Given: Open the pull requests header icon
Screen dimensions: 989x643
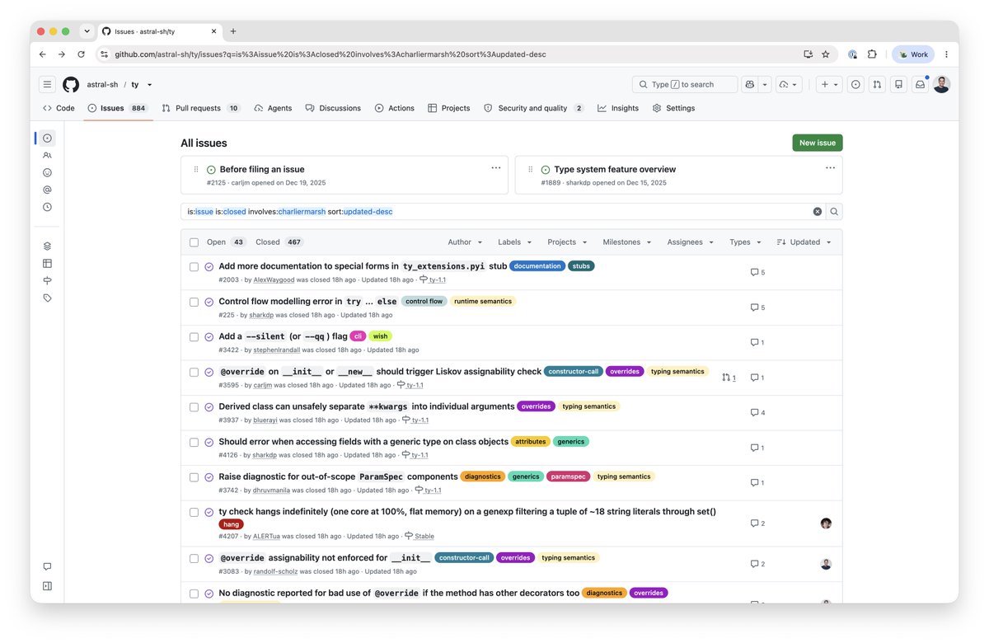Looking at the screenshot, I should (877, 84).
